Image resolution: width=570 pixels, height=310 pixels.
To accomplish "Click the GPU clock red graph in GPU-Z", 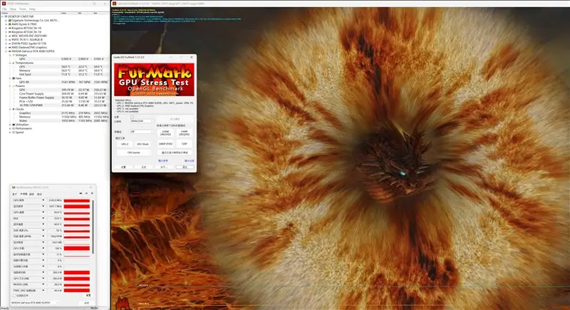I will point(77,201).
